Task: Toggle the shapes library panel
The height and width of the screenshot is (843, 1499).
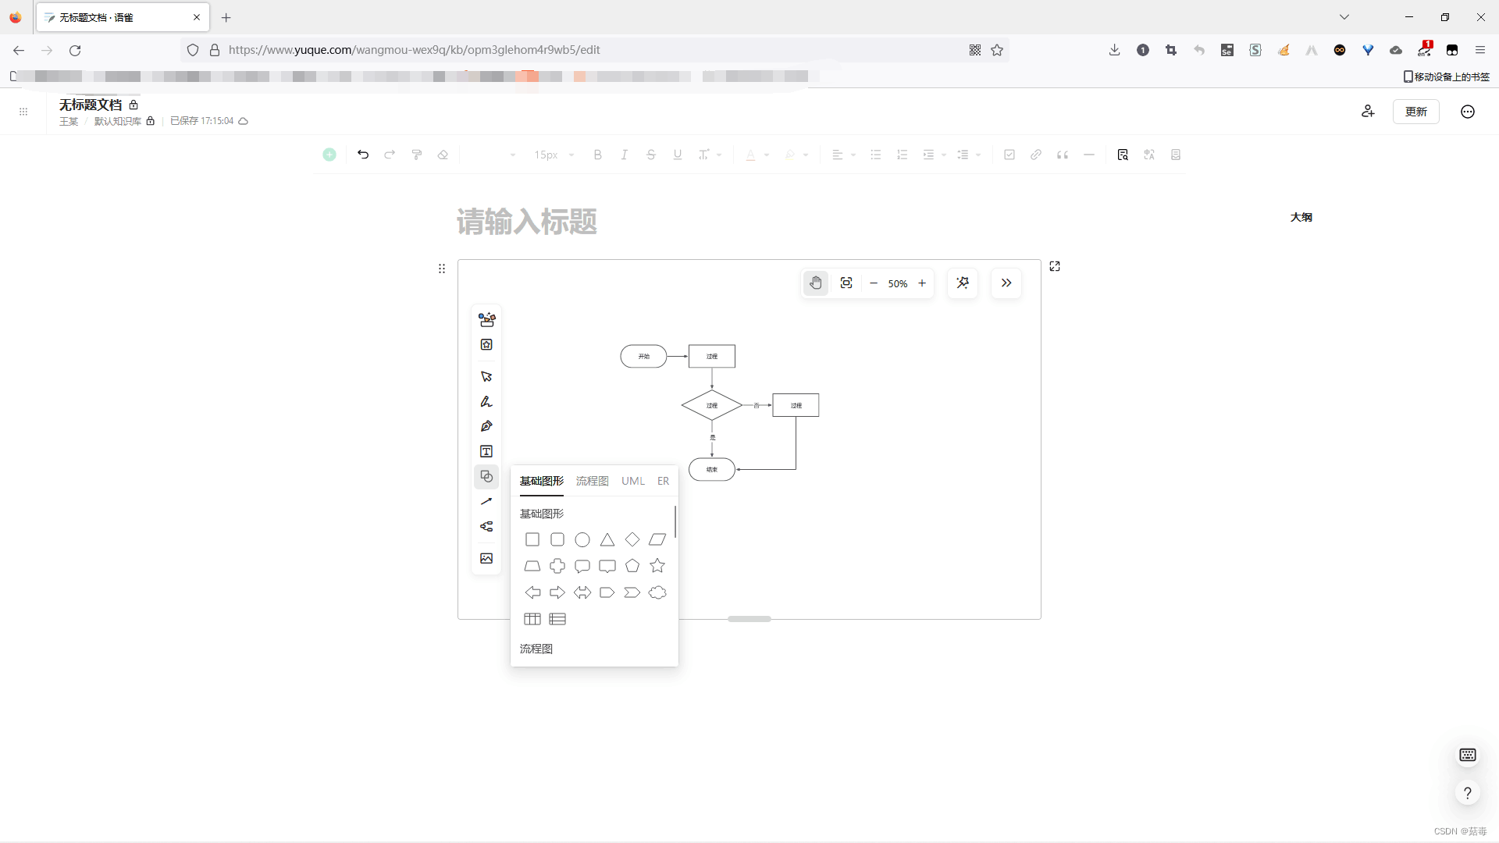Action: coord(486,476)
